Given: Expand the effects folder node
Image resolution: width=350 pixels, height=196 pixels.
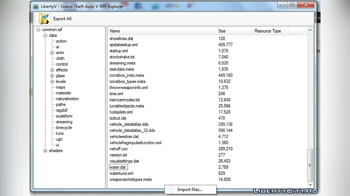Looking at the screenshot, I should pos(52,70).
